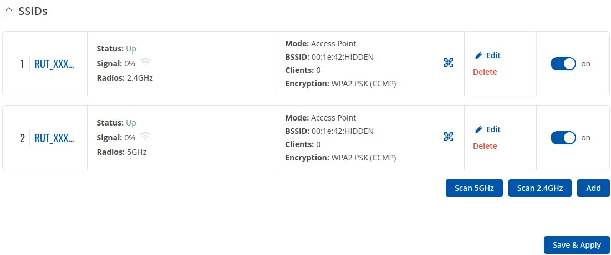Open the first RUT_XXX SSID name link
Viewport: 611px width, 255px height.
[54, 64]
